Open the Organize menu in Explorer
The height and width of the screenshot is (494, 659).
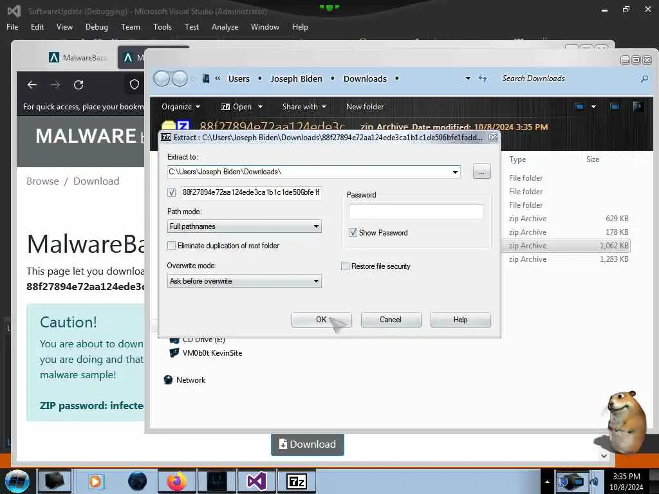point(181,107)
